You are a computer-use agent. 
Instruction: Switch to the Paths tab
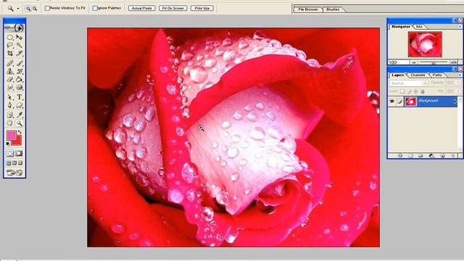tap(437, 75)
